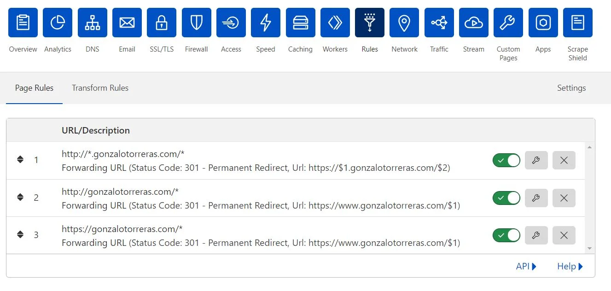The image size is (611, 291).
Task: Click the list scrollbar down arrow
Action: tap(590, 249)
